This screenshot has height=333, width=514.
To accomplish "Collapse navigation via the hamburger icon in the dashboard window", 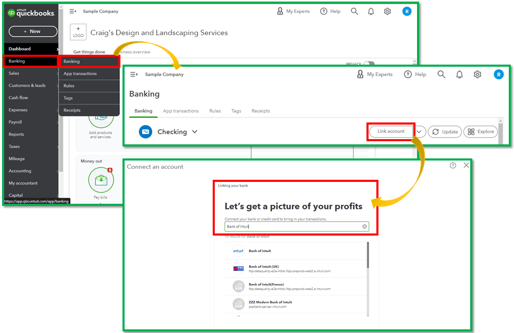I will coord(73,11).
